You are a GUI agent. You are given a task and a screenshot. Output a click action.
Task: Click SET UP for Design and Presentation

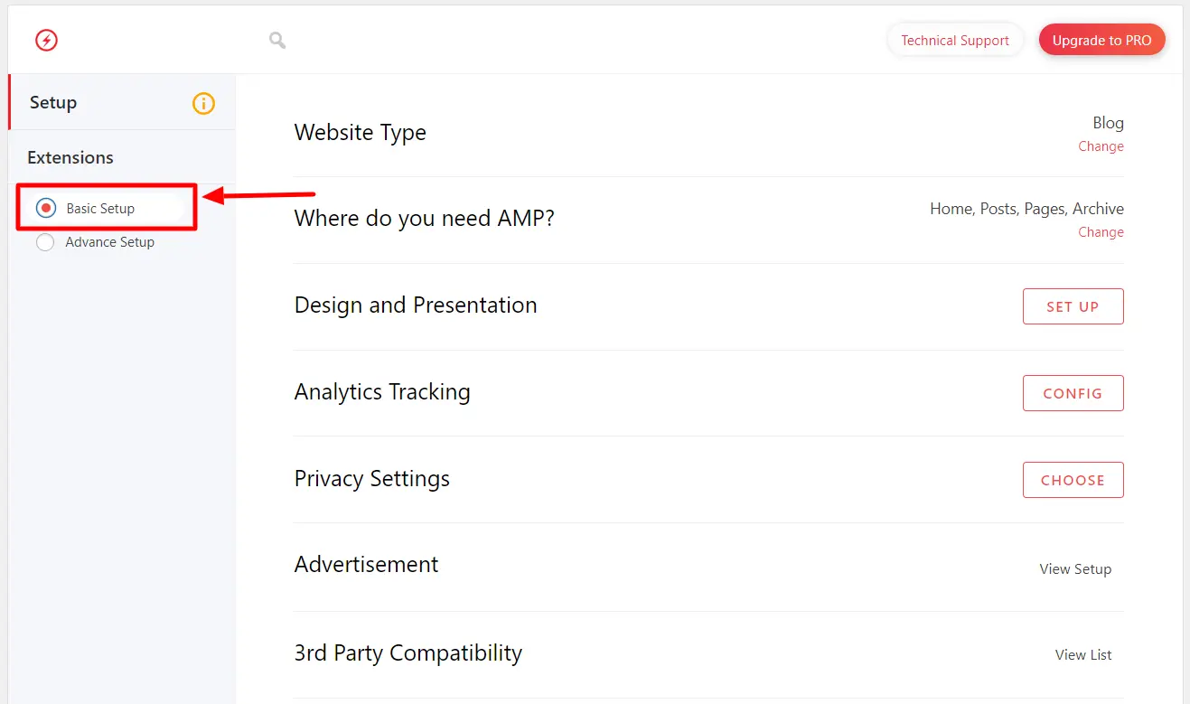coord(1073,306)
